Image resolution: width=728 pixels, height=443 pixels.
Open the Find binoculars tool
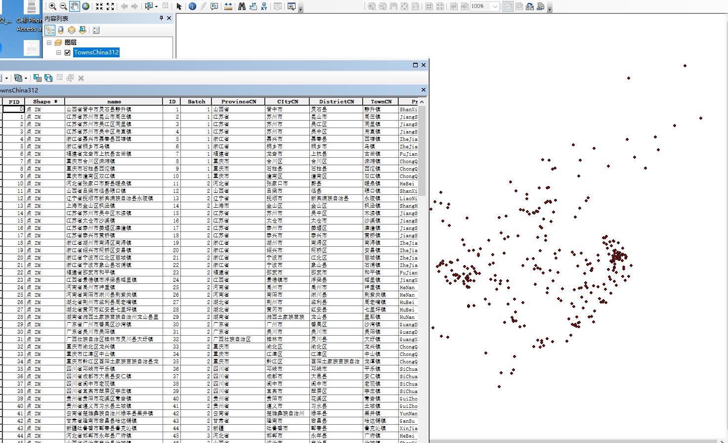click(x=242, y=6)
